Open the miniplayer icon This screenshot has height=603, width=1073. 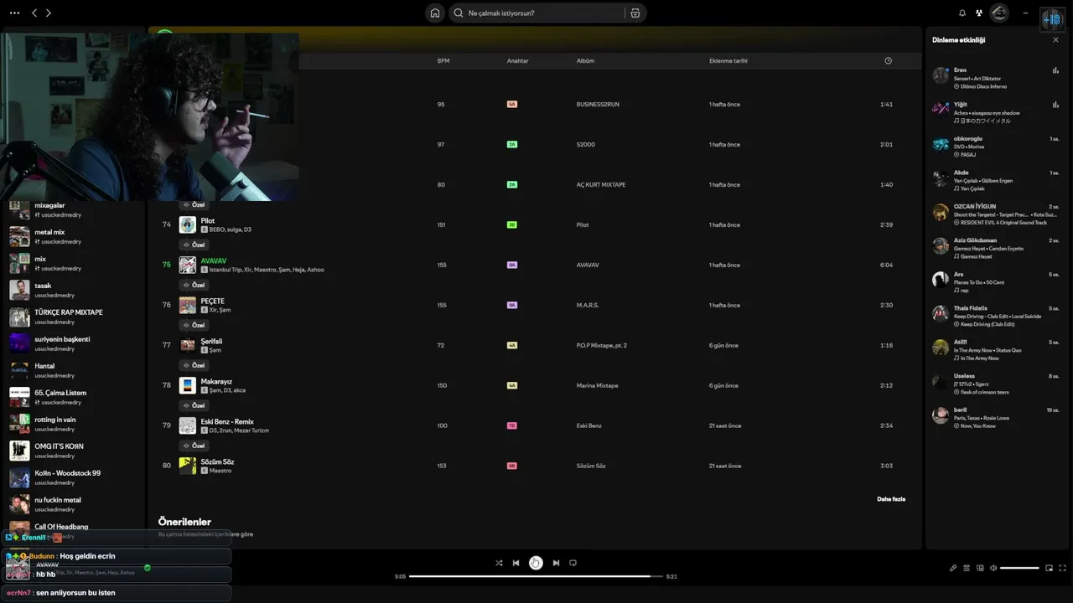tap(1049, 568)
